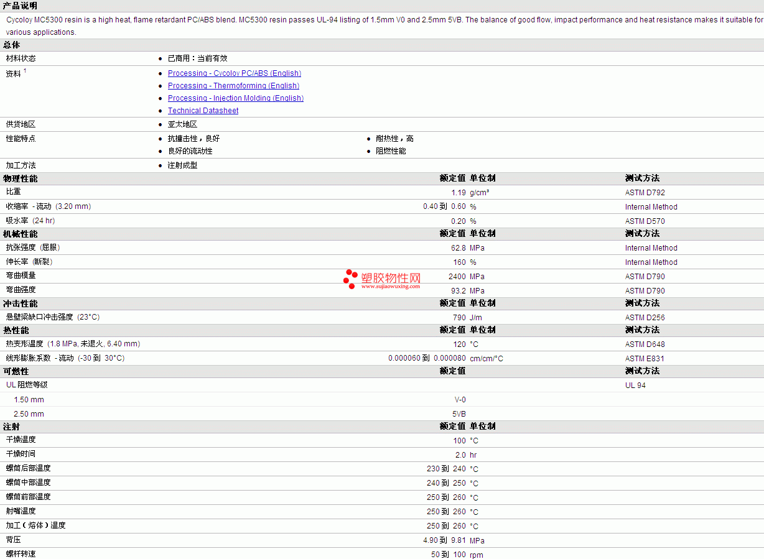Click the 阻燃性能 feature
Screen dimensions: 764x559
[x=391, y=151]
